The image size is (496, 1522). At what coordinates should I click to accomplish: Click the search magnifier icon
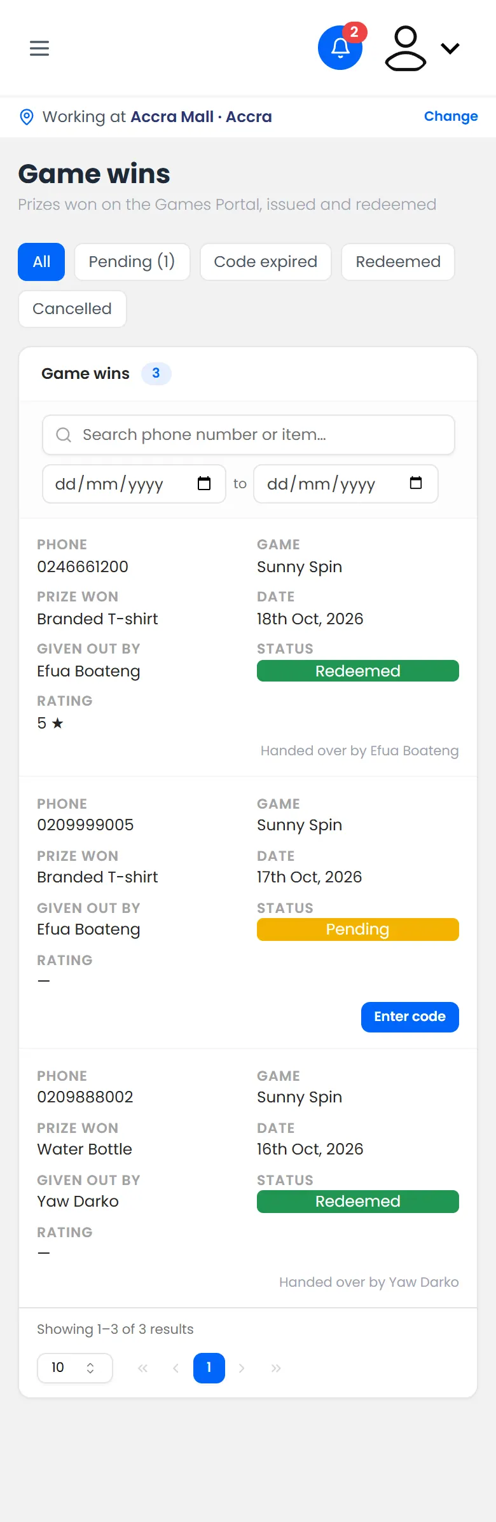[x=64, y=435]
